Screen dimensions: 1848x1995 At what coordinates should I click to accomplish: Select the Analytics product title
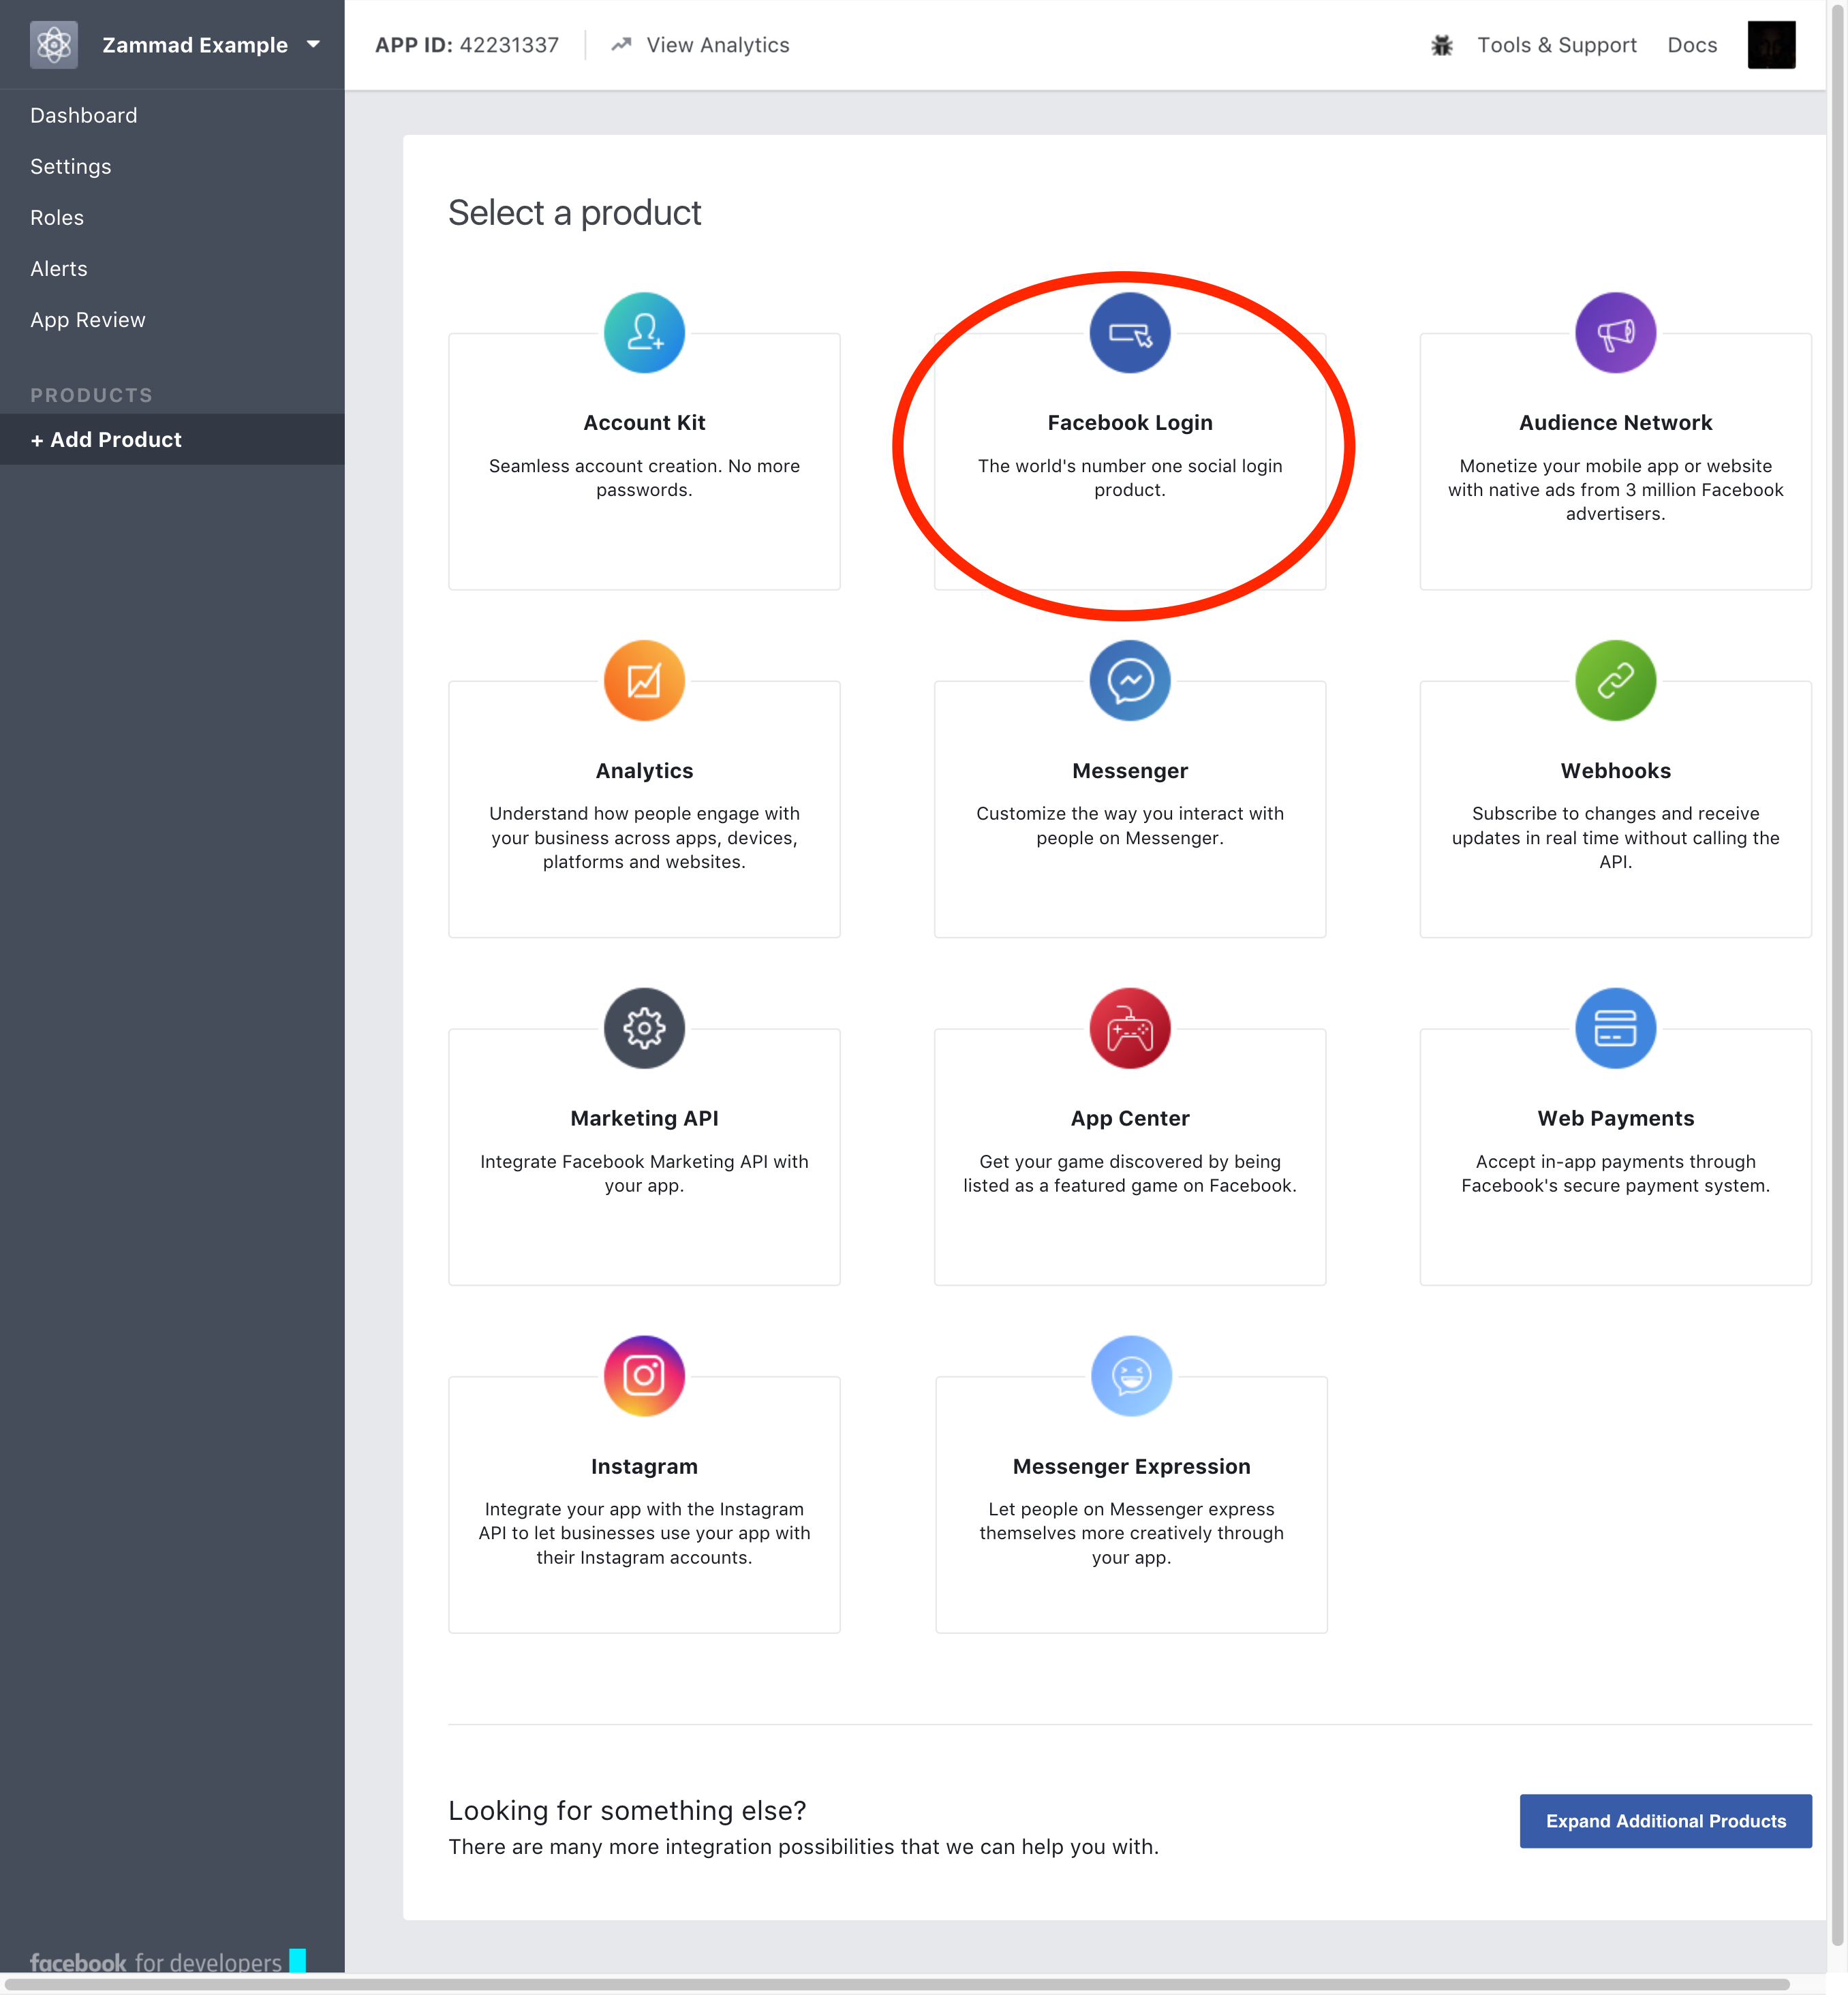click(x=644, y=771)
